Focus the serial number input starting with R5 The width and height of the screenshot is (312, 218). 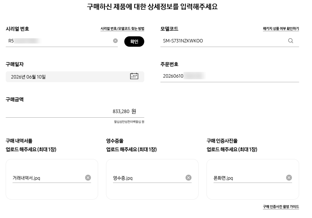(x=59, y=41)
